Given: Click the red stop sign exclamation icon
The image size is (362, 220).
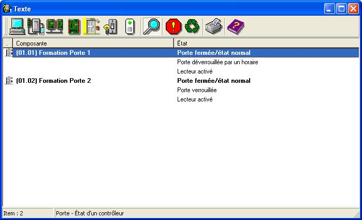Looking at the screenshot, I should click(173, 26).
